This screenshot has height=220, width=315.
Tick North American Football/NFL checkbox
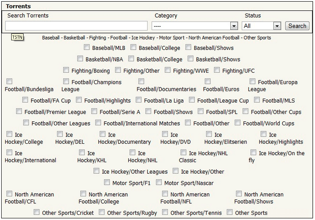click(x=165, y=194)
